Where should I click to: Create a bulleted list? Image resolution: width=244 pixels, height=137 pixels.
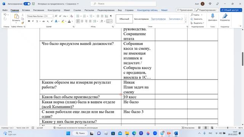point(78,16)
